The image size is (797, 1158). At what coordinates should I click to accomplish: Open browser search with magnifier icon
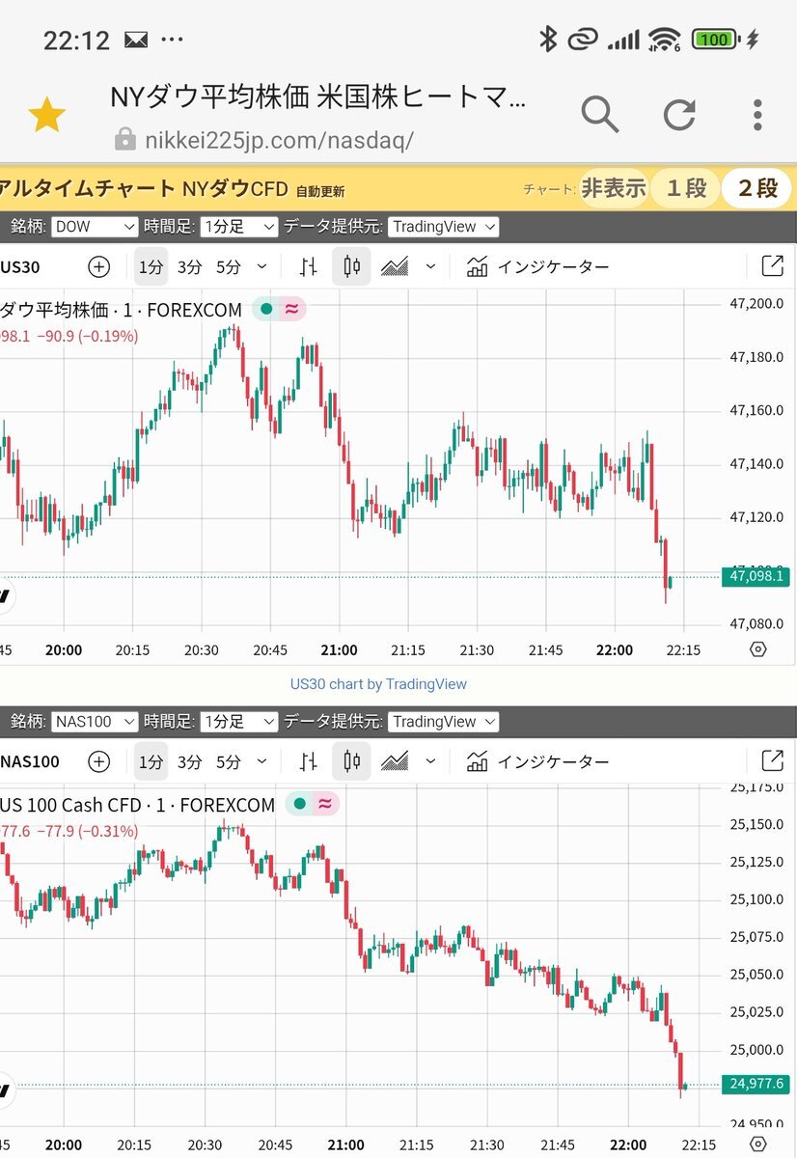599,115
